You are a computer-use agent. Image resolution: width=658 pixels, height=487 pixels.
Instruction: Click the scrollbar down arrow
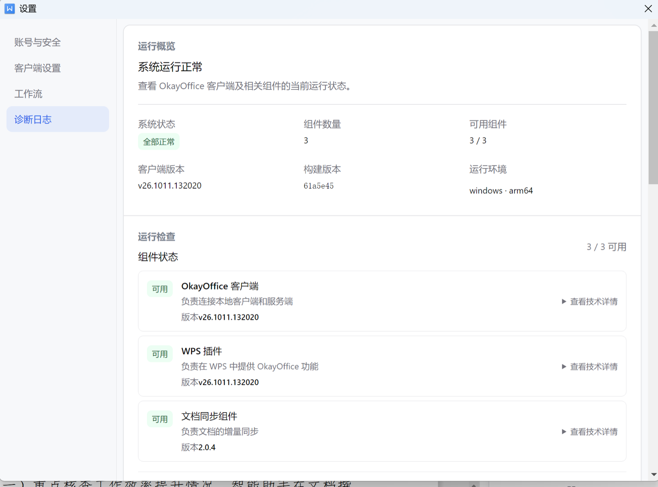tap(653, 475)
